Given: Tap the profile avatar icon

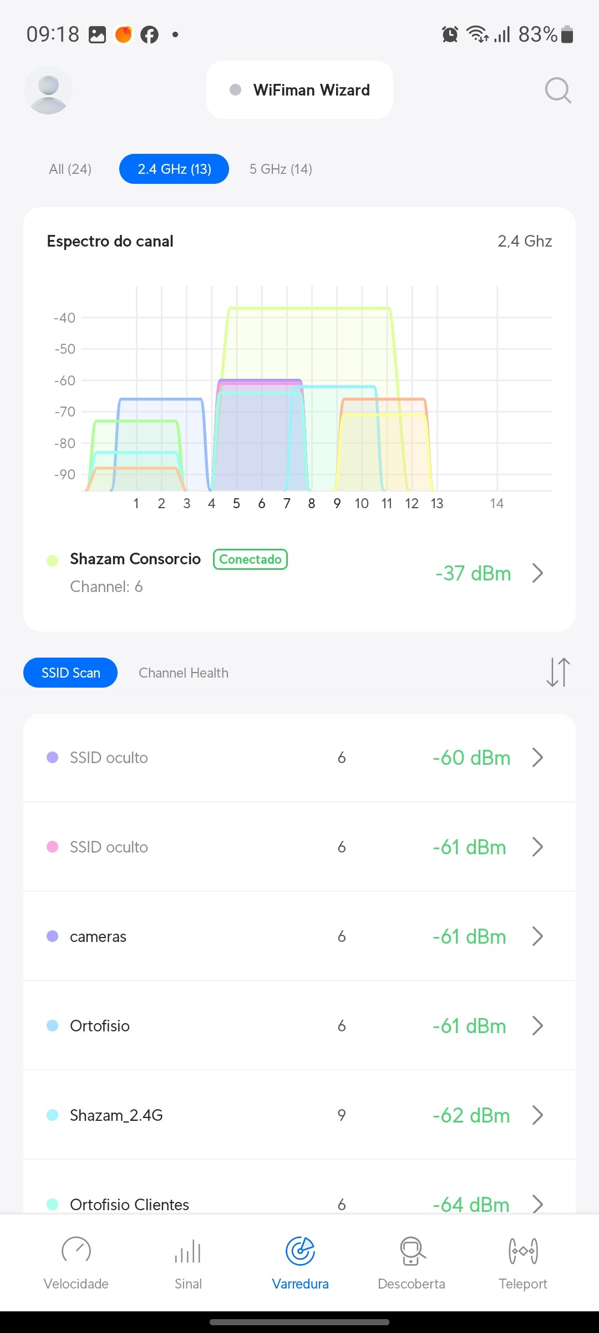Looking at the screenshot, I should [48, 90].
